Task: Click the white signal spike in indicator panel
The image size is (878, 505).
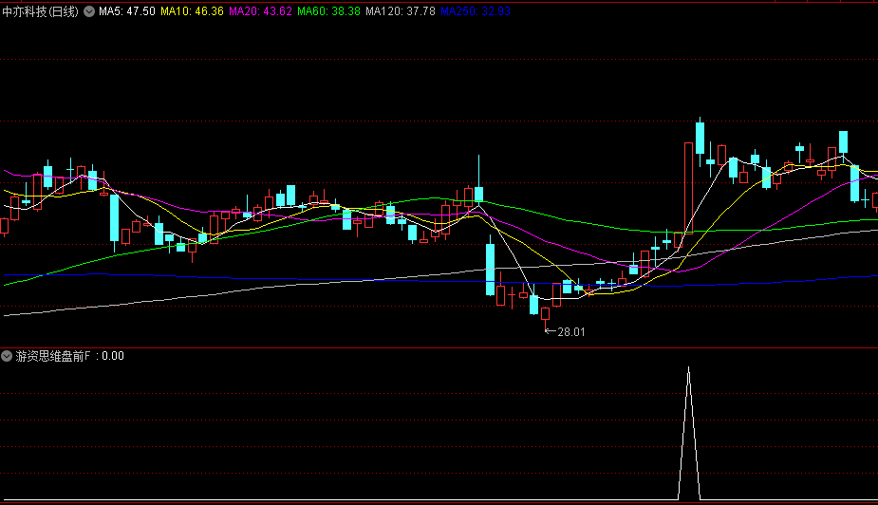Action: (x=689, y=433)
